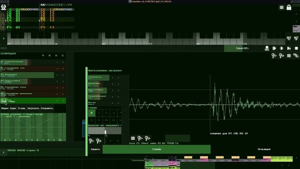Viewport: 300px width, 169px height.
Task: Switch to the Огибающие tab
Action: click(264, 149)
